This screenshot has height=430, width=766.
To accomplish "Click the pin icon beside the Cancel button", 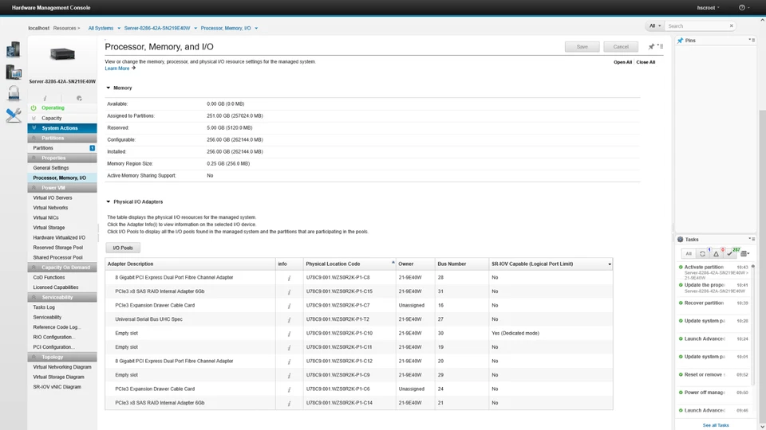I will click(x=651, y=47).
